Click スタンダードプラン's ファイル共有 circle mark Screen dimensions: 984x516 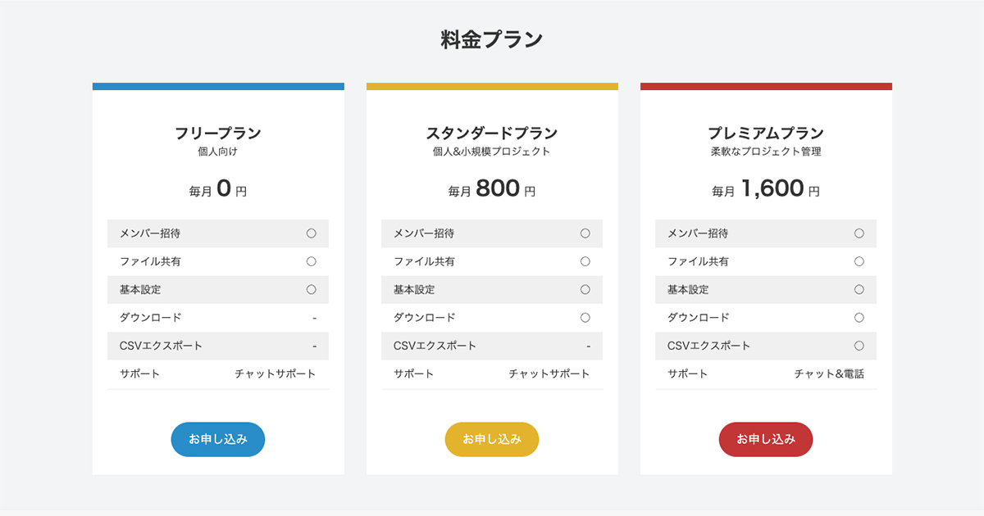[x=585, y=261]
